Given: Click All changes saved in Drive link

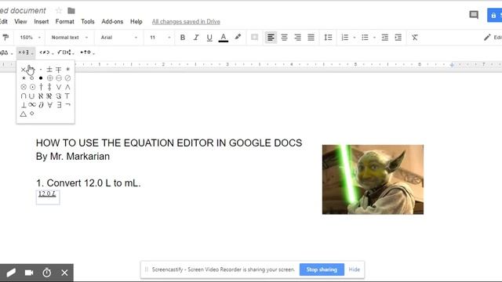Looking at the screenshot, I should coord(186,21).
